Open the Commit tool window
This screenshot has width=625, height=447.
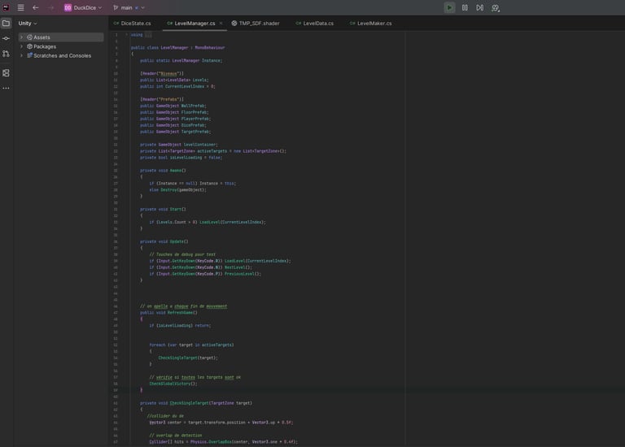6,38
